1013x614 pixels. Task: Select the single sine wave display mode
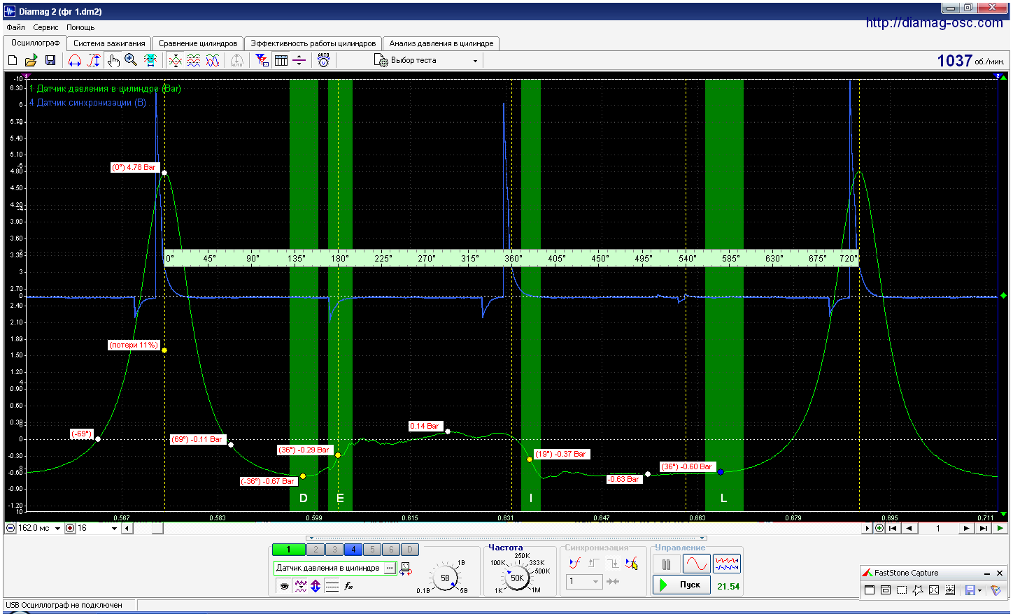697,564
